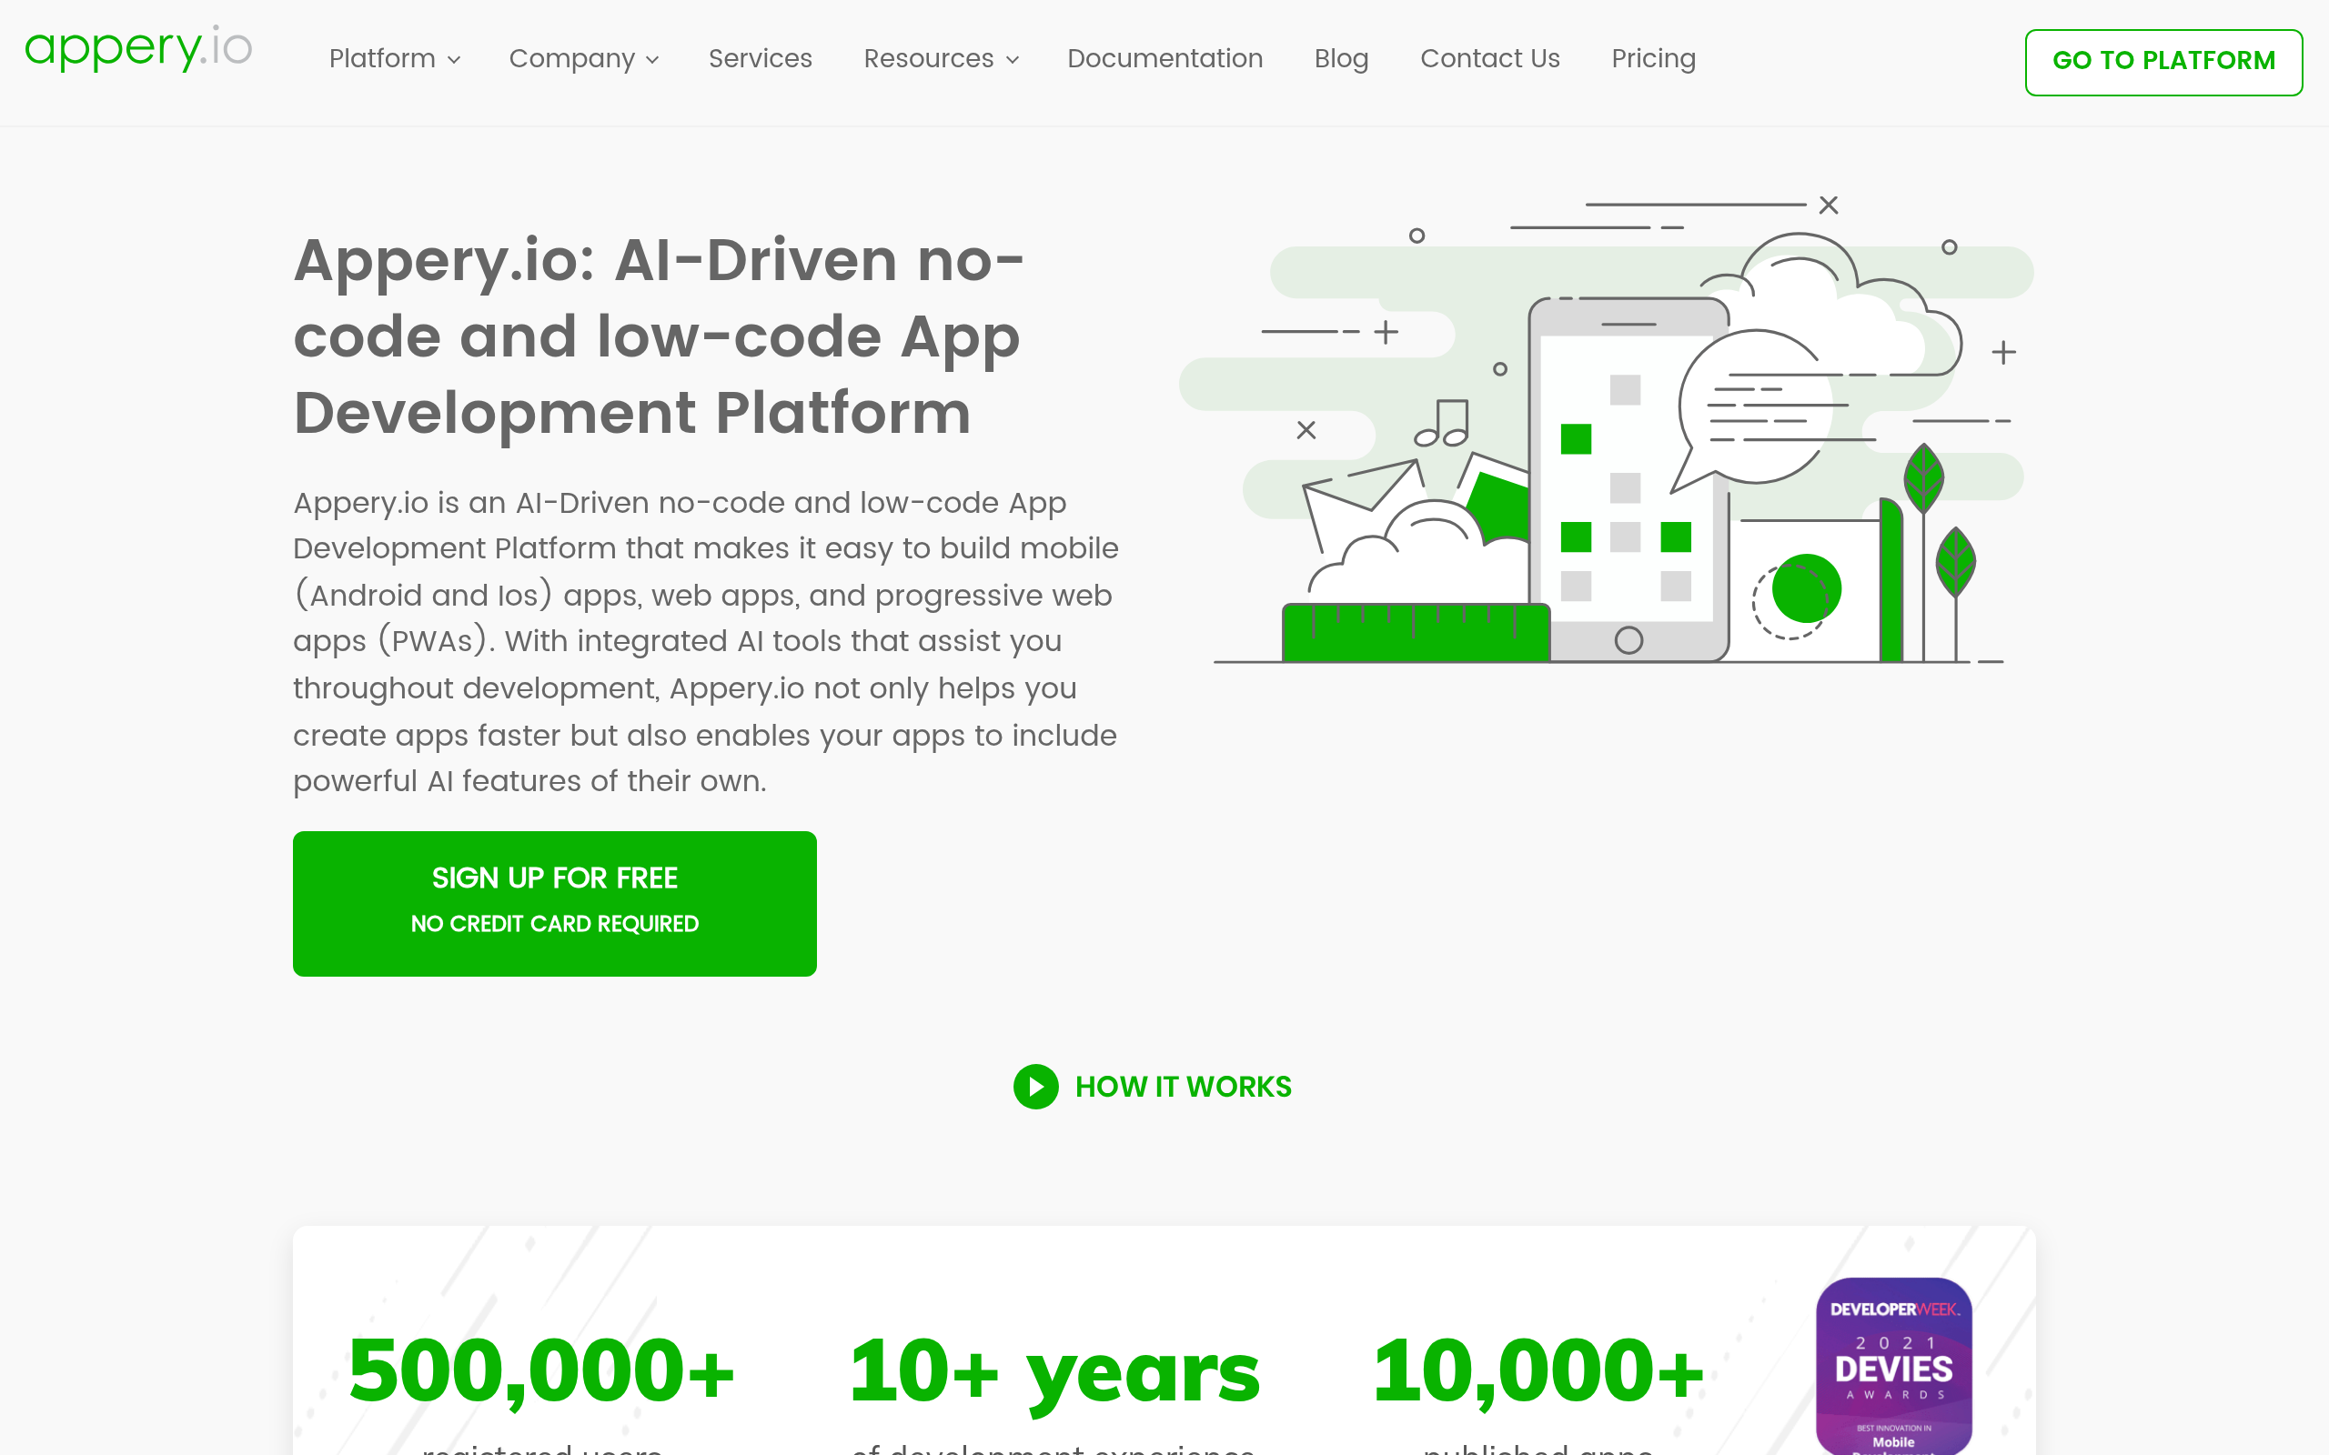Click SIGN UP FOR FREE button
This screenshot has width=2329, height=1455.
[x=553, y=903]
